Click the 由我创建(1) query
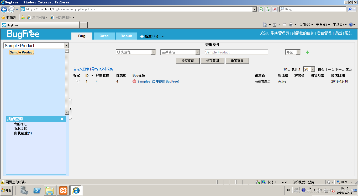Image resolution: width=358 pixels, height=196 pixels. pyautogui.click(x=23, y=133)
